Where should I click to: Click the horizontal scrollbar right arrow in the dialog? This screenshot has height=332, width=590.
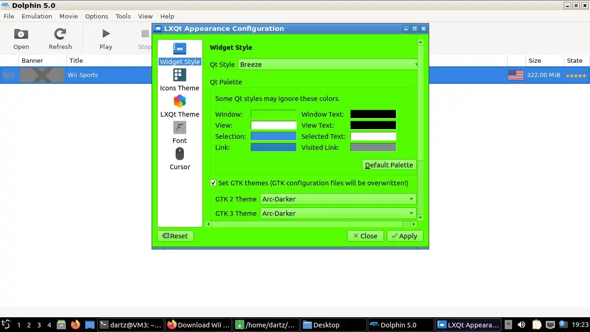(413, 224)
